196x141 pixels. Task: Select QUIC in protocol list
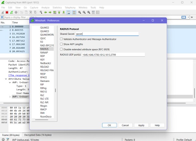click(x=43, y=38)
